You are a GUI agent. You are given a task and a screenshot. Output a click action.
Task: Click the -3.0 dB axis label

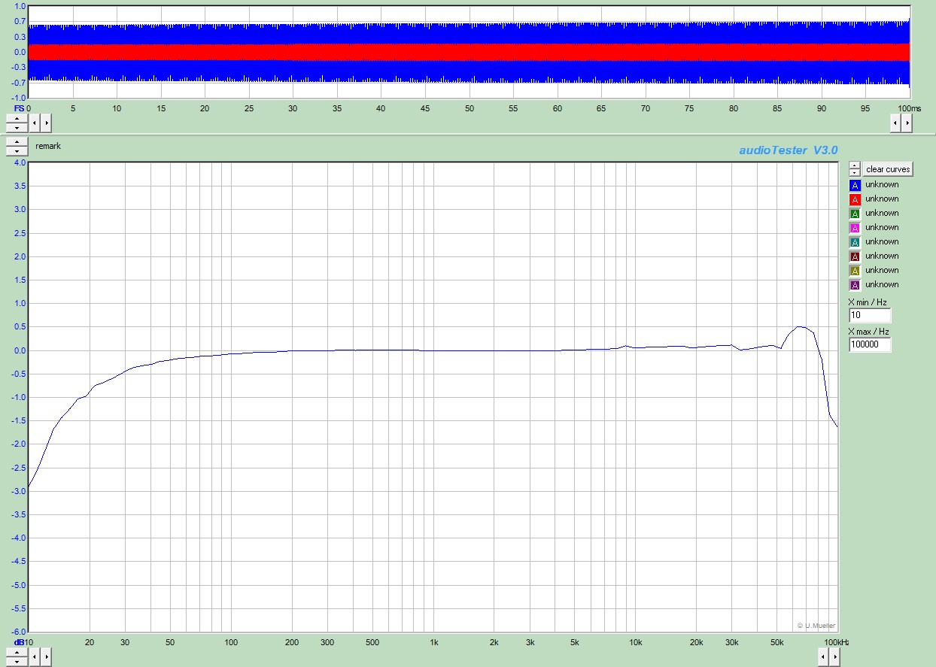pos(19,491)
